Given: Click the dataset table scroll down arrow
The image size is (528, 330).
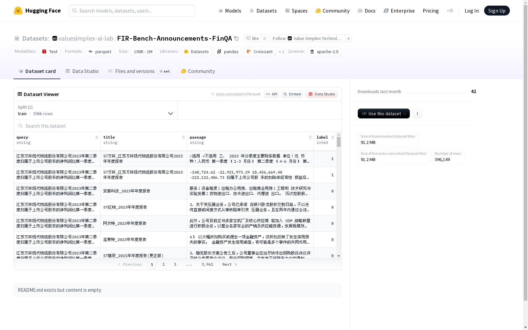Looking at the screenshot, I should click(x=339, y=256).
